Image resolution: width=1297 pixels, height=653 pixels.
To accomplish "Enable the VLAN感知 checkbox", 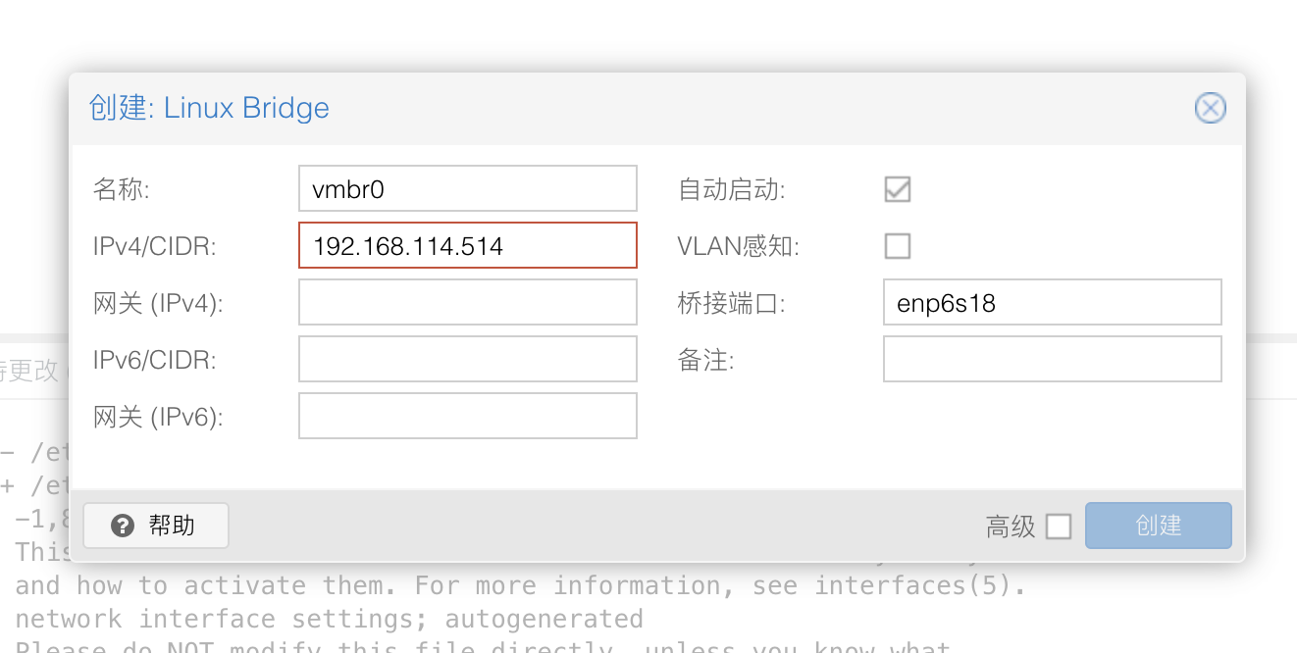I will tap(897, 246).
